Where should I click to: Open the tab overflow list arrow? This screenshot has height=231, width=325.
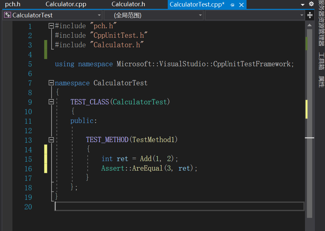click(x=303, y=5)
